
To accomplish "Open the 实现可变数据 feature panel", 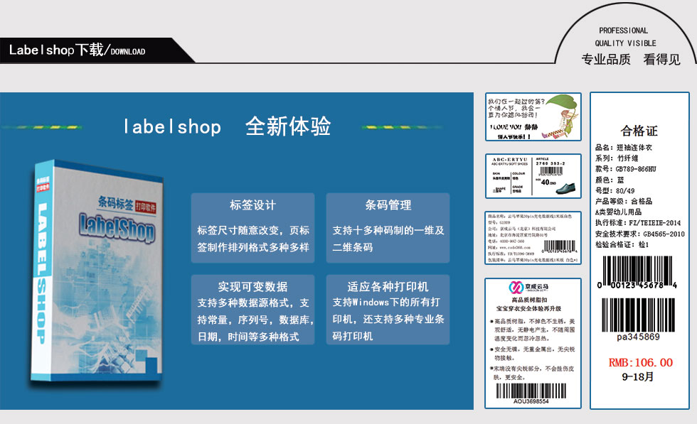I will [x=252, y=310].
